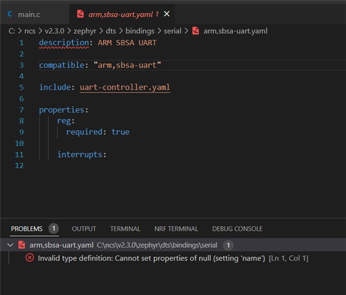Close the arm,sbsa-uart.yaml tab
This screenshot has height=295, width=346.
167,14
